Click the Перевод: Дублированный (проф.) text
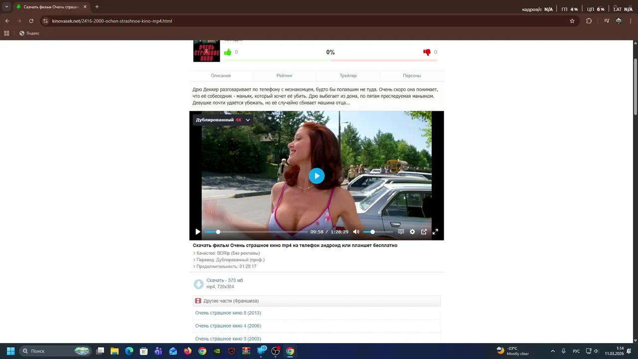 230,260
